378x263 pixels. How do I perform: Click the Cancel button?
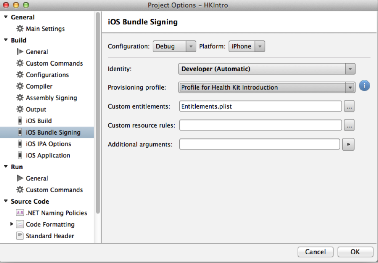coord(315,252)
